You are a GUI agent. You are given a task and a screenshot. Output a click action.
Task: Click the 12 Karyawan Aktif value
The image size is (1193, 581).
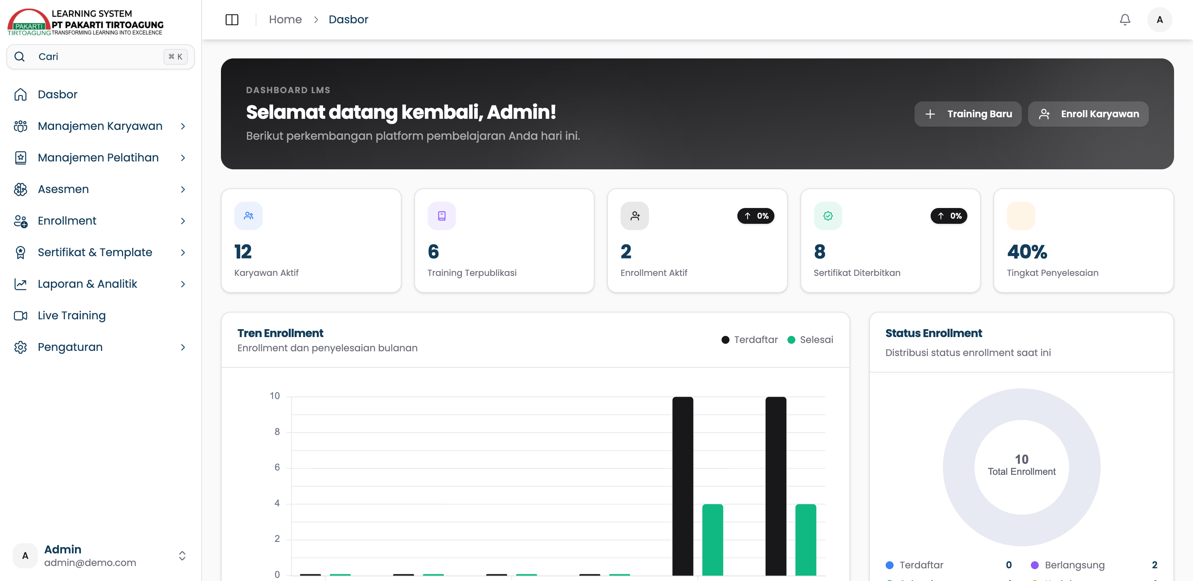pyautogui.click(x=243, y=251)
